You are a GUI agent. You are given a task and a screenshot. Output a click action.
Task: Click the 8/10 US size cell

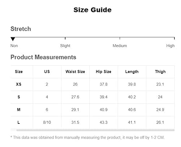[x=47, y=122]
